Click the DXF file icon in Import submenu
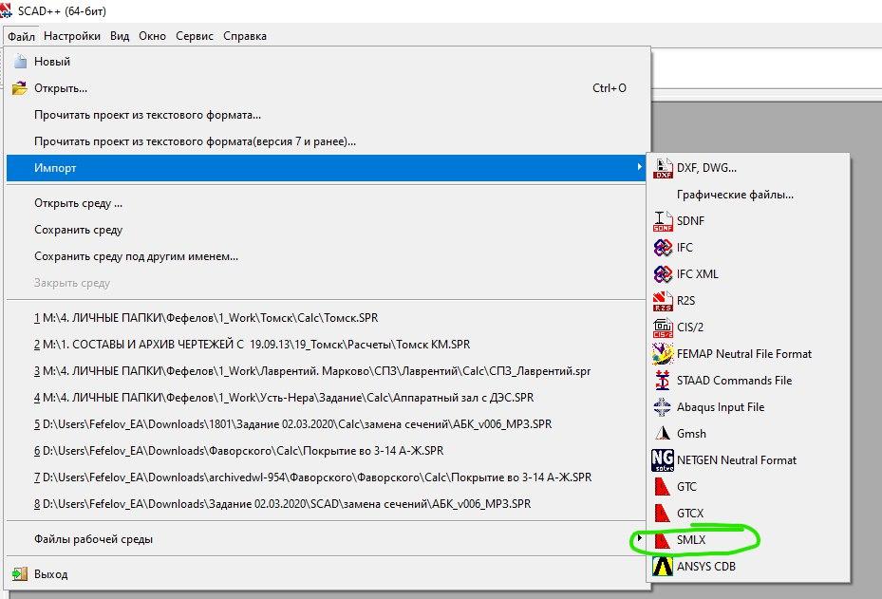The image size is (882, 599). (663, 168)
